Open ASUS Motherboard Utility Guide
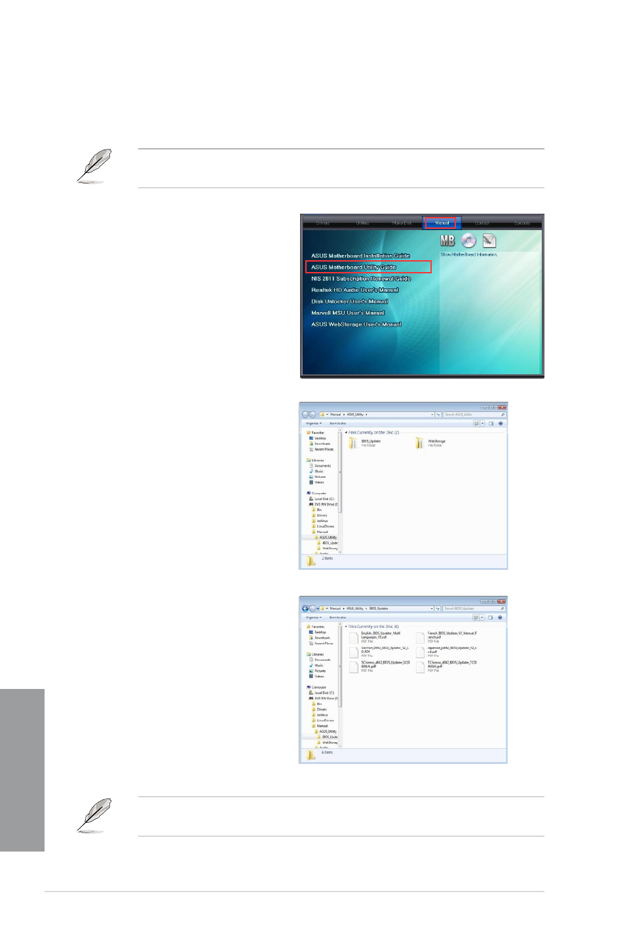 [354, 267]
